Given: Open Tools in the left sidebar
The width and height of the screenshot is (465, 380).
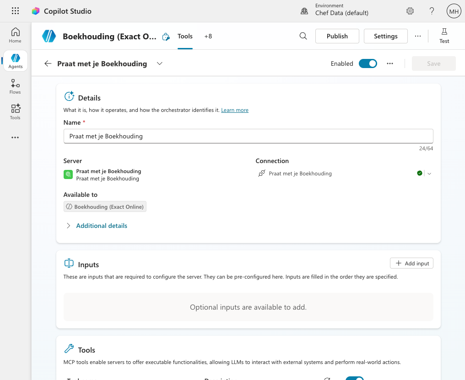Looking at the screenshot, I should pyautogui.click(x=15, y=112).
